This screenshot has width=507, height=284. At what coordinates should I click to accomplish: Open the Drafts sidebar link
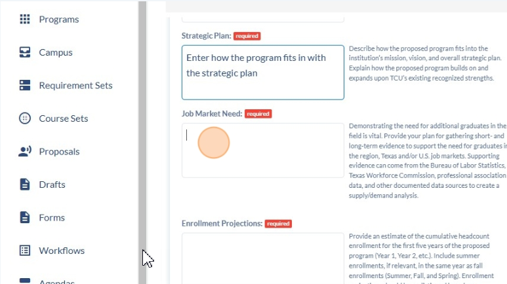pos(52,185)
